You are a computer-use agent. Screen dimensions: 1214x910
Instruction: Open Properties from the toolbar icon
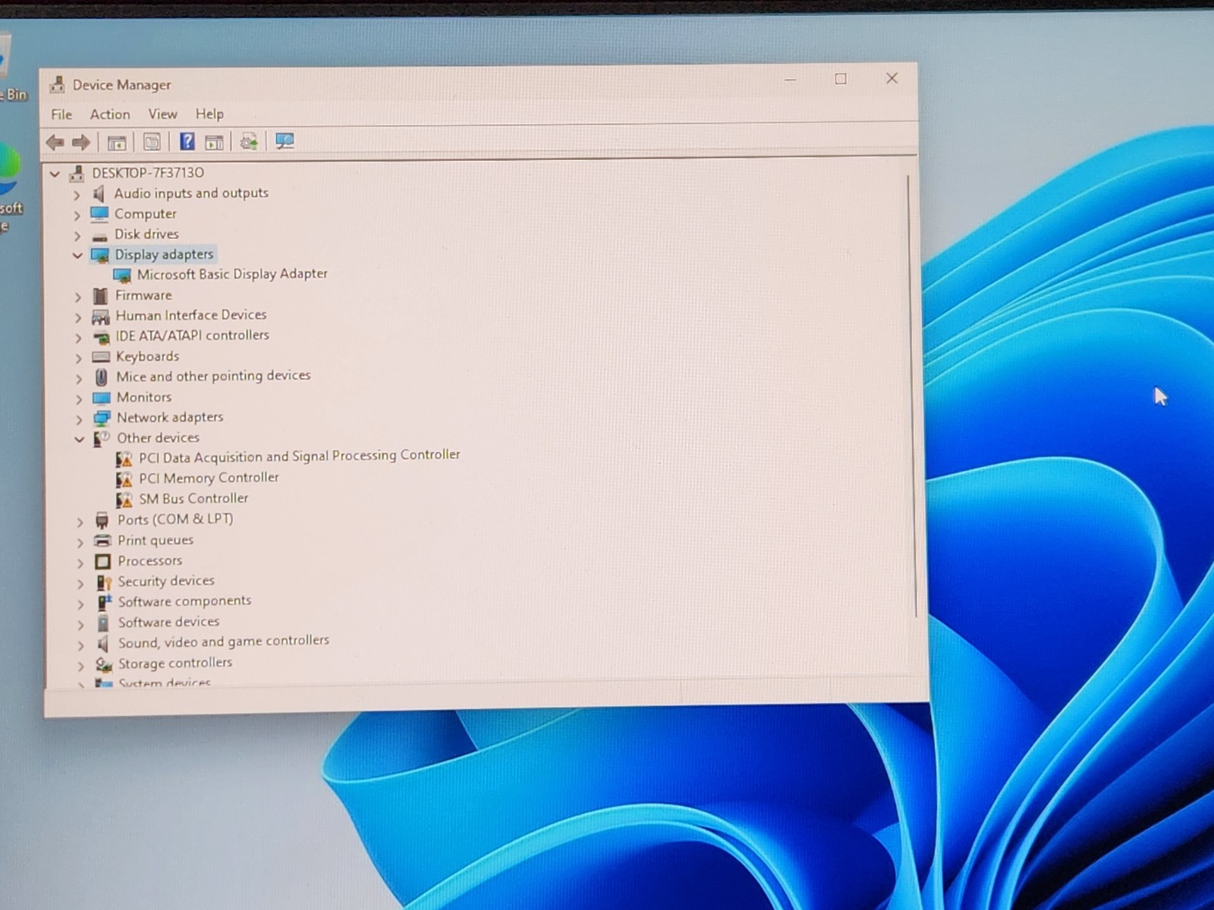tap(152, 142)
